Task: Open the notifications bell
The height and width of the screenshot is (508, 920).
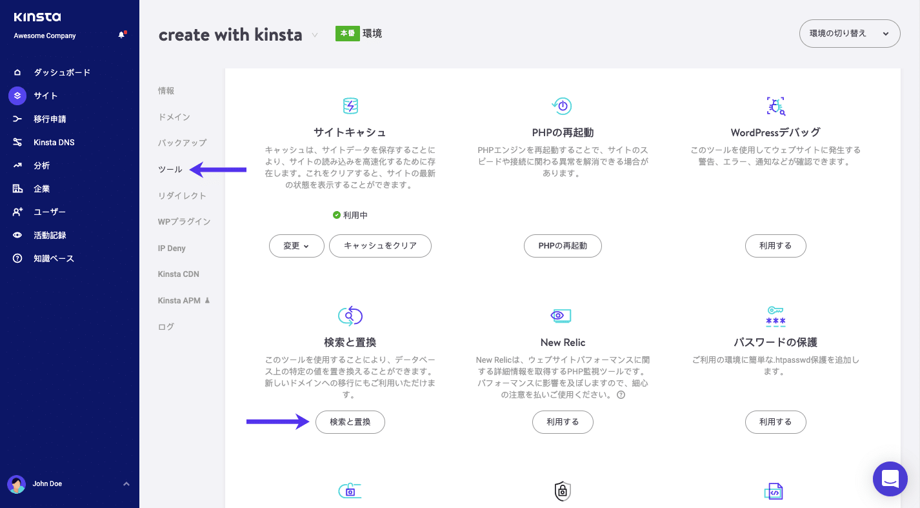Action: click(x=121, y=35)
